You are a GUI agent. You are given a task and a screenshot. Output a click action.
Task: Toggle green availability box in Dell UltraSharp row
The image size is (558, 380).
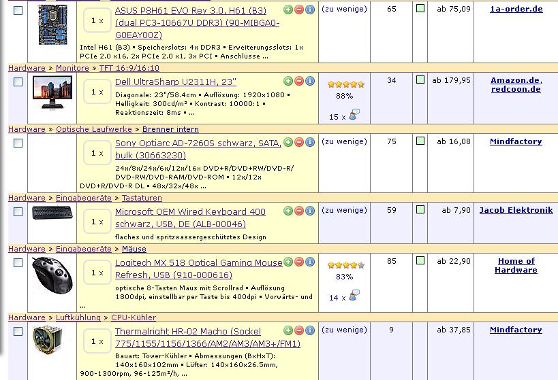pos(420,80)
